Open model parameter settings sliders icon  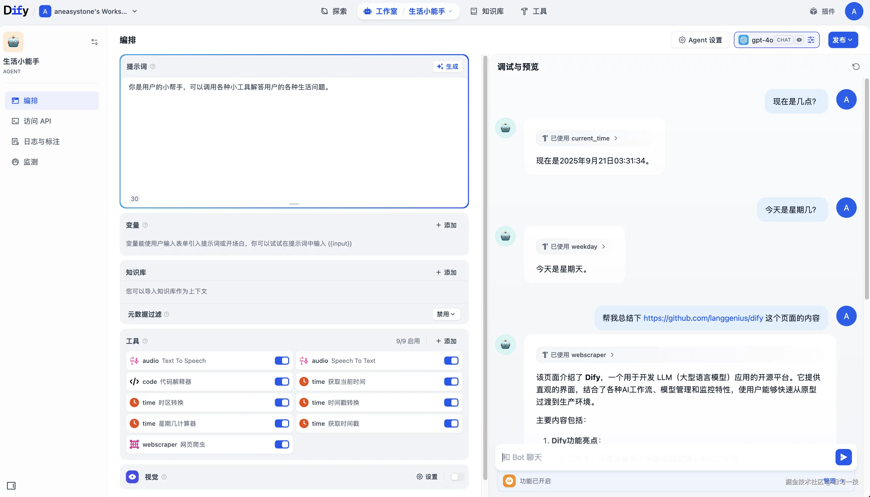pyautogui.click(x=811, y=40)
